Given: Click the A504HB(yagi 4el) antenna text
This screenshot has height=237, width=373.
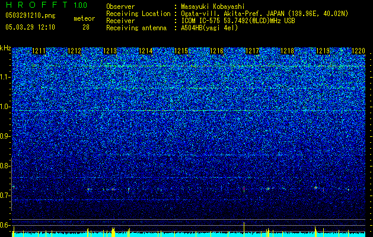Looking at the screenshot, I should pos(209,28).
